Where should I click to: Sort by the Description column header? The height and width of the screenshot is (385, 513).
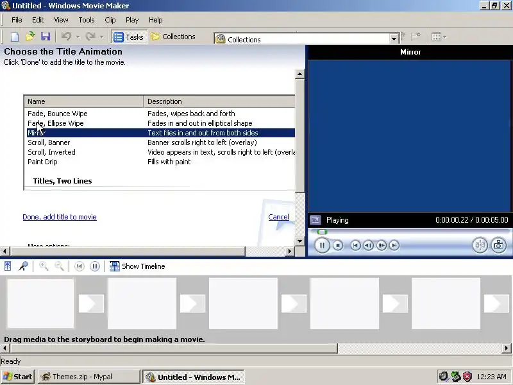coord(219,101)
